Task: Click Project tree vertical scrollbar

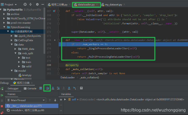Action: point(45,31)
